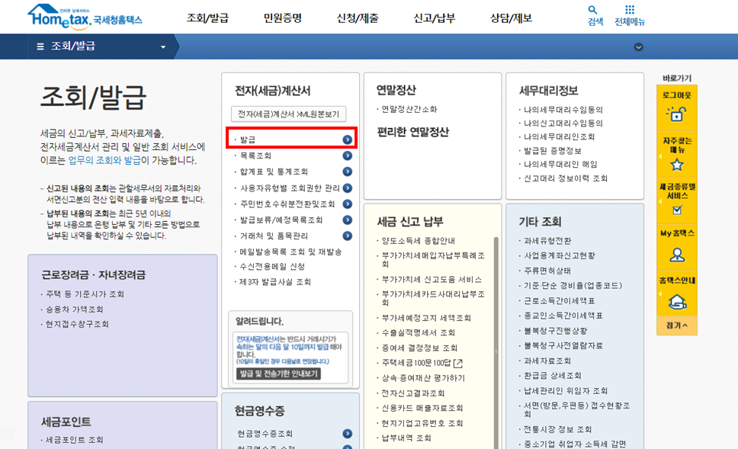Open 홈택스안내 house icon

[677, 302]
